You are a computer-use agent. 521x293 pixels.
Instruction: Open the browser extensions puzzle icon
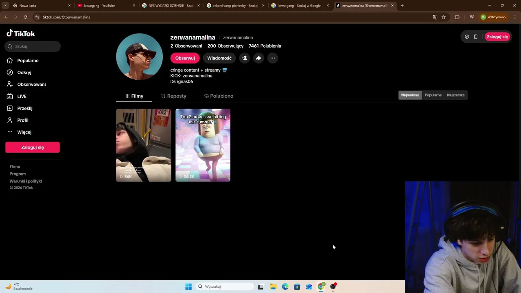(457, 17)
